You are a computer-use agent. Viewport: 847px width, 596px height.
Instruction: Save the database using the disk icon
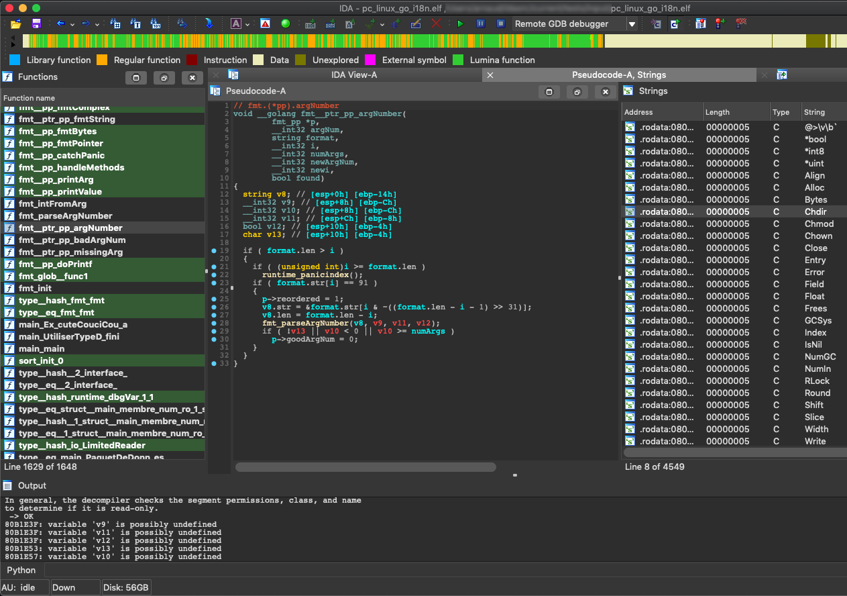tap(35, 23)
